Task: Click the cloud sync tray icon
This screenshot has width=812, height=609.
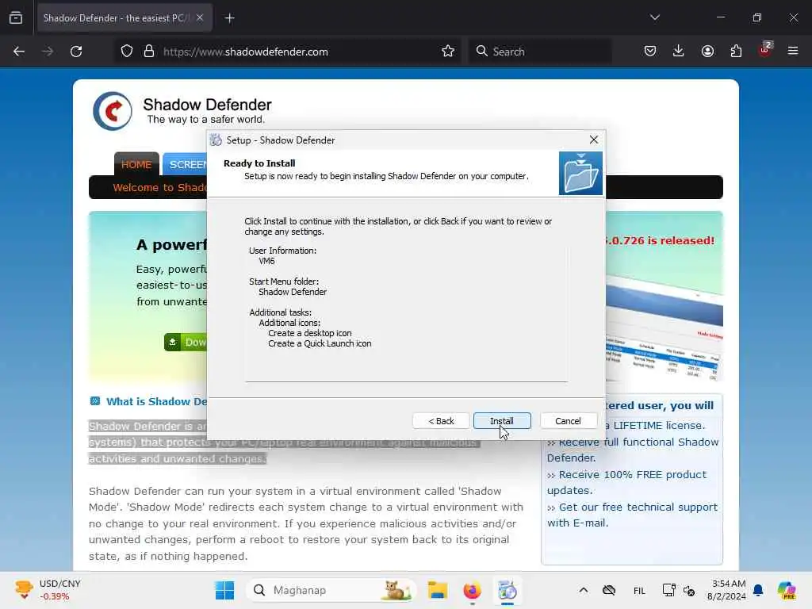Action: pyautogui.click(x=609, y=590)
